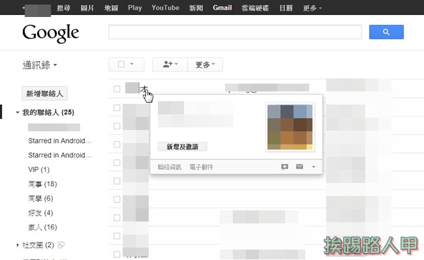Open the 更多 menu in top black bar

[312, 8]
